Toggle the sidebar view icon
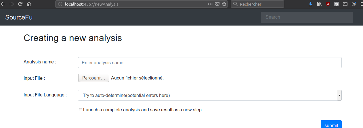 345,4
